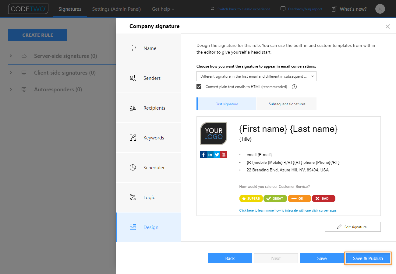This screenshot has width=396, height=274.
Task: Click the envelope icon next to Autoresponders
Action: [x=24, y=90]
